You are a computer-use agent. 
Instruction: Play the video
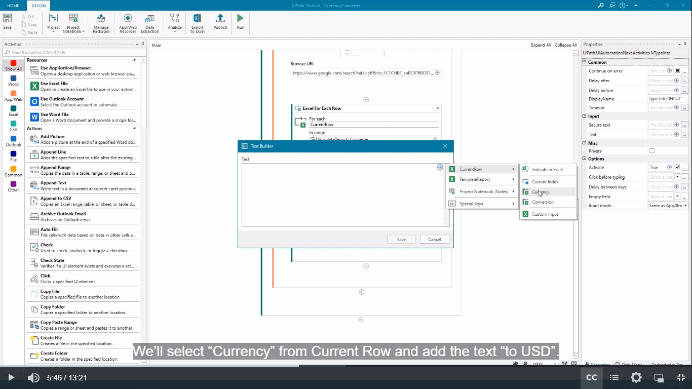[11, 377]
